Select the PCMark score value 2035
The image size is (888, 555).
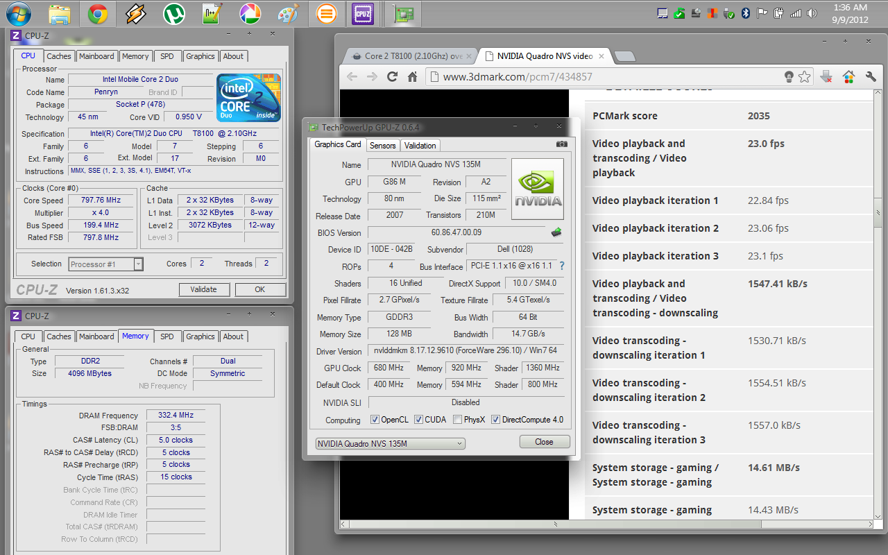[759, 116]
